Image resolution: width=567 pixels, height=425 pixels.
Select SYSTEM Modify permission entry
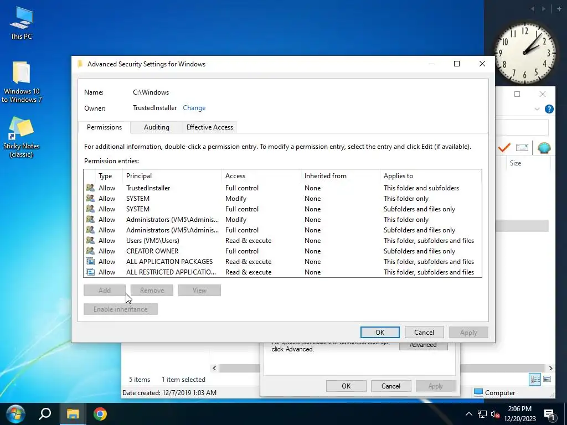pos(282,199)
